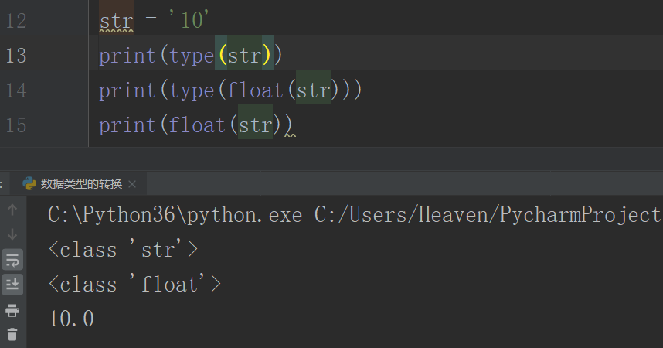663x348 pixels.
Task: Click the 10.0 output line
Action: pos(71,319)
